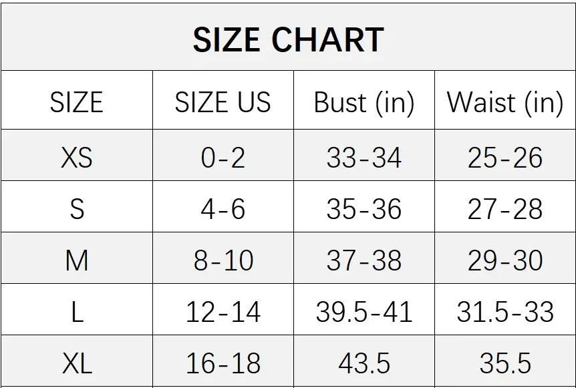Click the 25-26 waist cell

505,155
